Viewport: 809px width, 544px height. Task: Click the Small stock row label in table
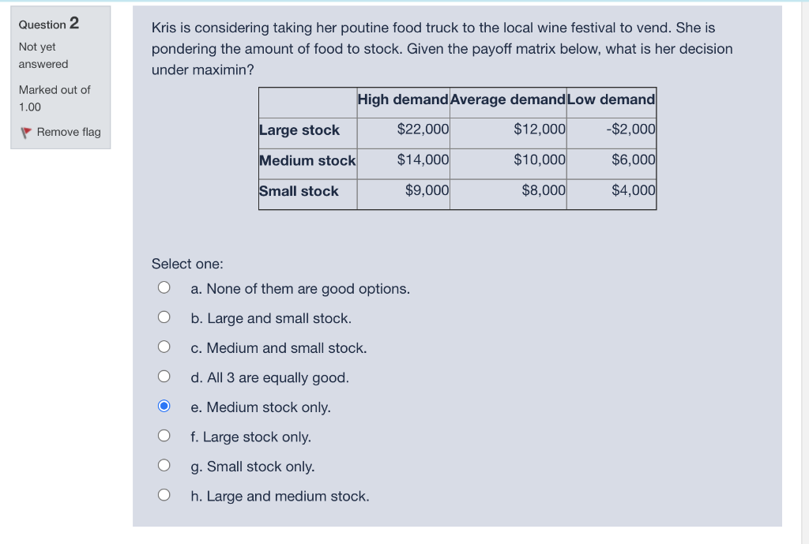tap(299, 191)
